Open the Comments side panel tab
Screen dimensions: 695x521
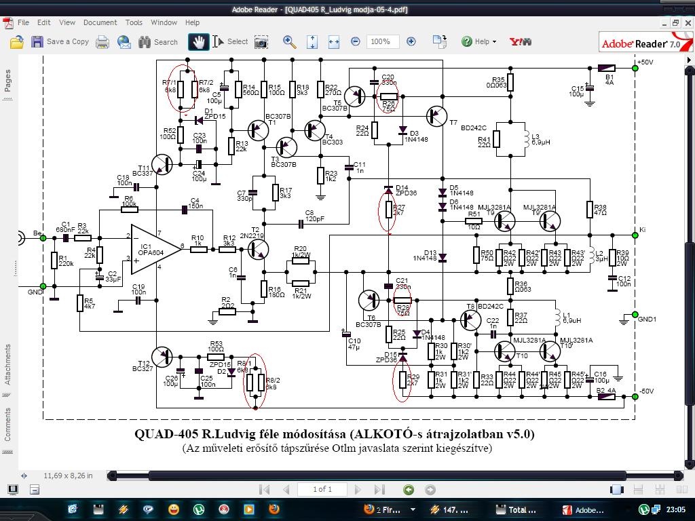(x=7, y=429)
